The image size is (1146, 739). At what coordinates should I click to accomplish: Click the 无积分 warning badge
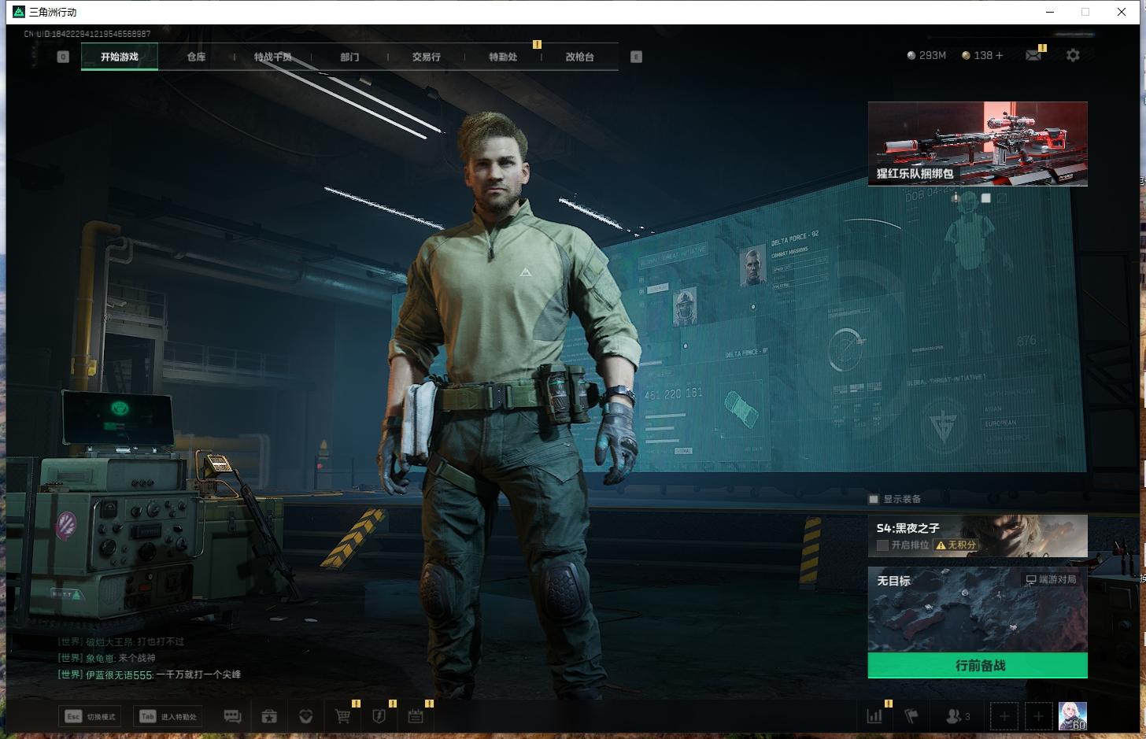pos(956,545)
